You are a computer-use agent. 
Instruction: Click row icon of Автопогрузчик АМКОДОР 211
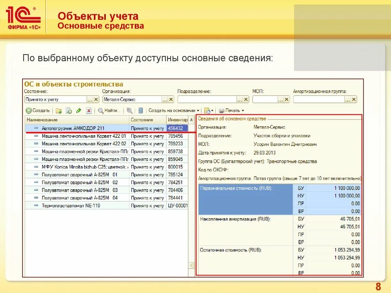click(x=36, y=128)
